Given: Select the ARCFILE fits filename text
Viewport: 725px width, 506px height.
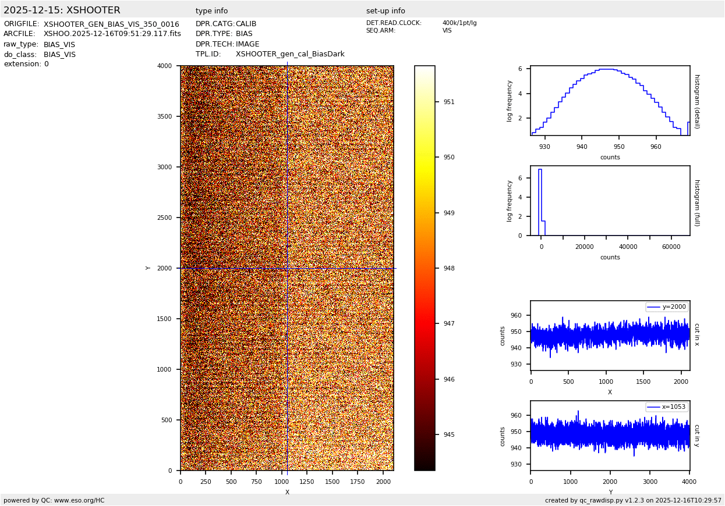Looking at the screenshot, I should (112, 34).
